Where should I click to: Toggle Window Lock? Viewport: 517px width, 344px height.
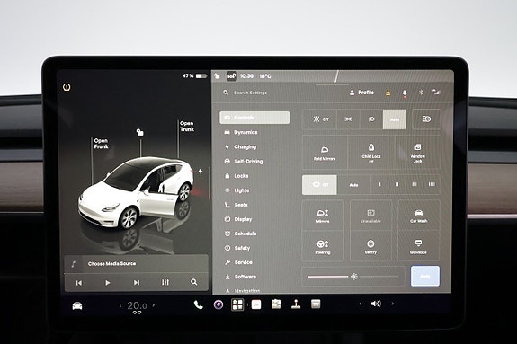418,152
